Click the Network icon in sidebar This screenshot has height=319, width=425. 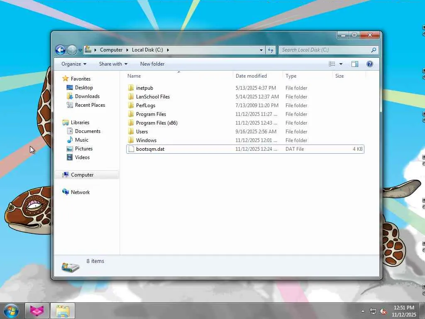pos(66,192)
